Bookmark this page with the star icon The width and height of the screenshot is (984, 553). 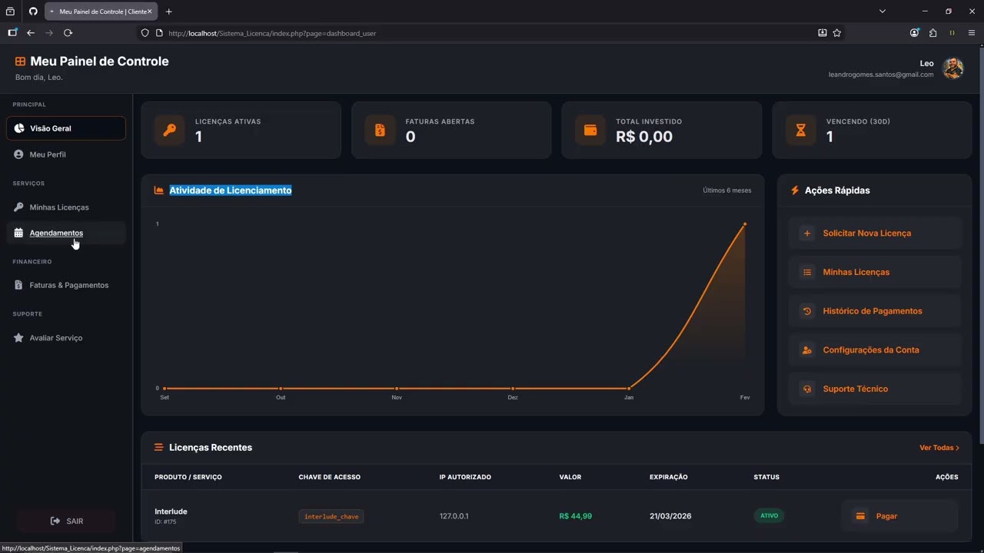tap(837, 33)
